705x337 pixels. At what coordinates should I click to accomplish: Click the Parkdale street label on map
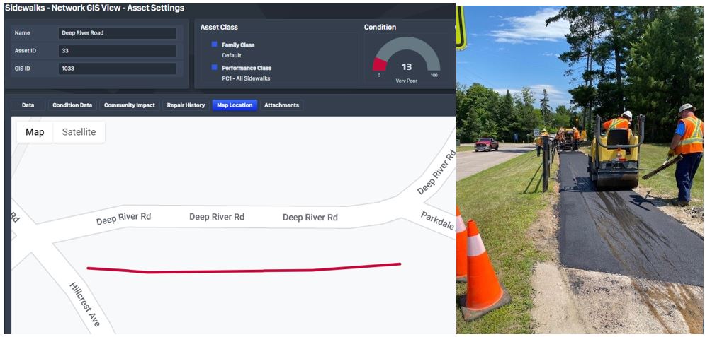(437, 220)
